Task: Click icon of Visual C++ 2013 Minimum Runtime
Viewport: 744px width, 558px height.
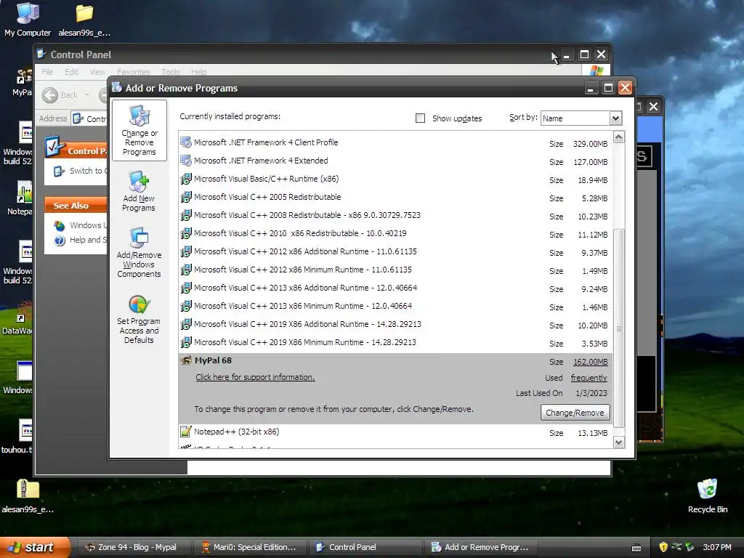Action: (186, 306)
